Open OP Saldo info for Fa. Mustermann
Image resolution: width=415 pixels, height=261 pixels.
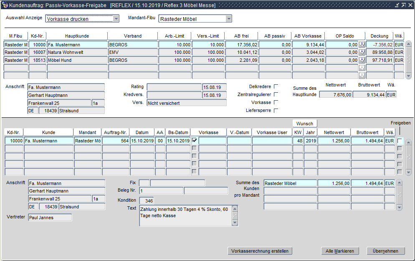tap(362, 44)
